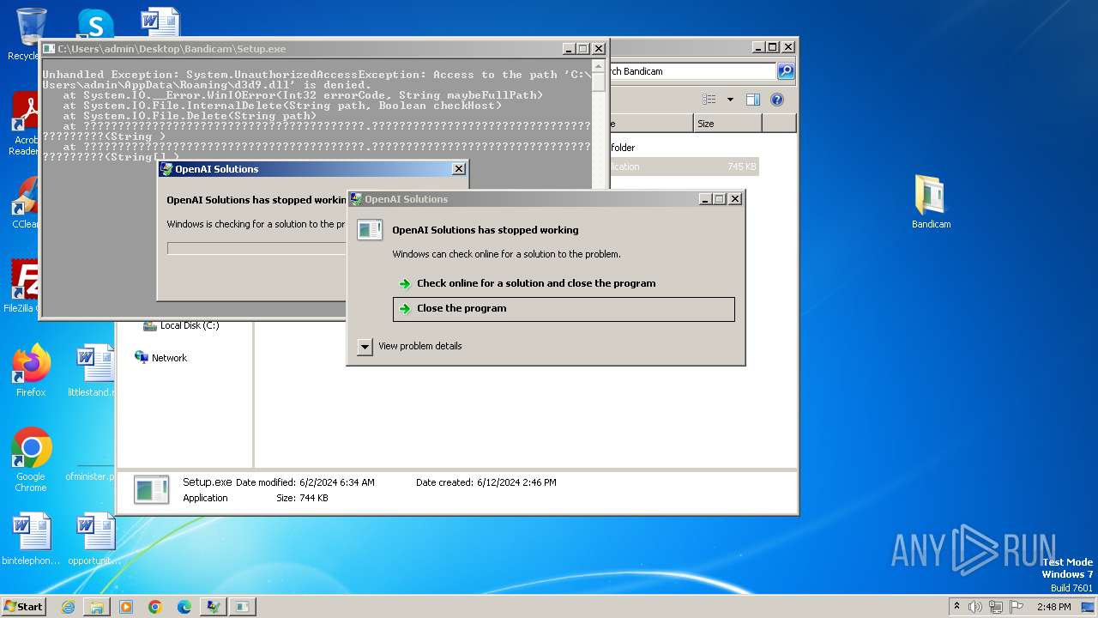Open Microsoft Edge from the taskbar
This screenshot has width=1098, height=618.
tap(184, 607)
